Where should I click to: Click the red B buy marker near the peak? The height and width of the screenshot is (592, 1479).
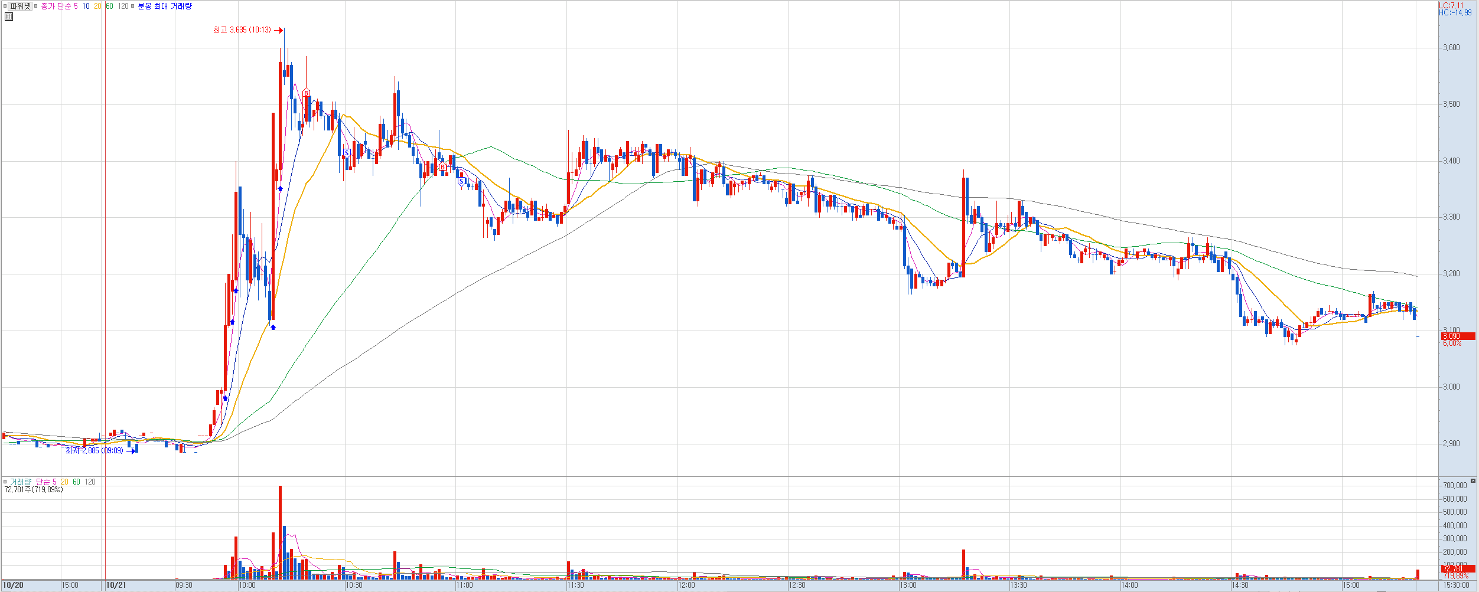coord(306,93)
